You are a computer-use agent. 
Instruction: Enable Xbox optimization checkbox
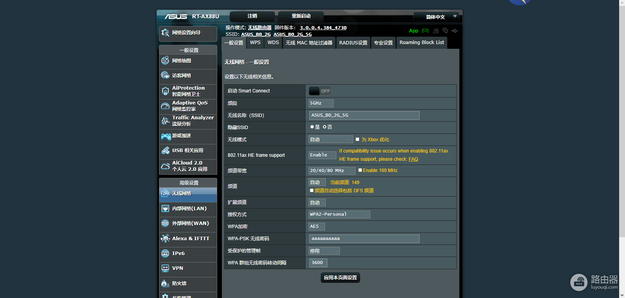coord(357,139)
